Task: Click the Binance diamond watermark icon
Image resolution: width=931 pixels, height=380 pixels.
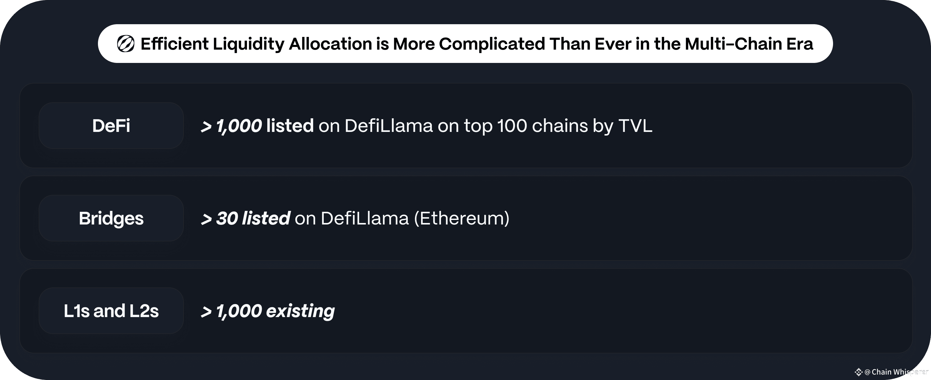Action: [859, 372]
